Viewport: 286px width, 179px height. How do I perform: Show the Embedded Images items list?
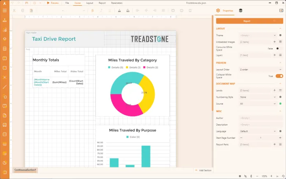click(x=280, y=42)
